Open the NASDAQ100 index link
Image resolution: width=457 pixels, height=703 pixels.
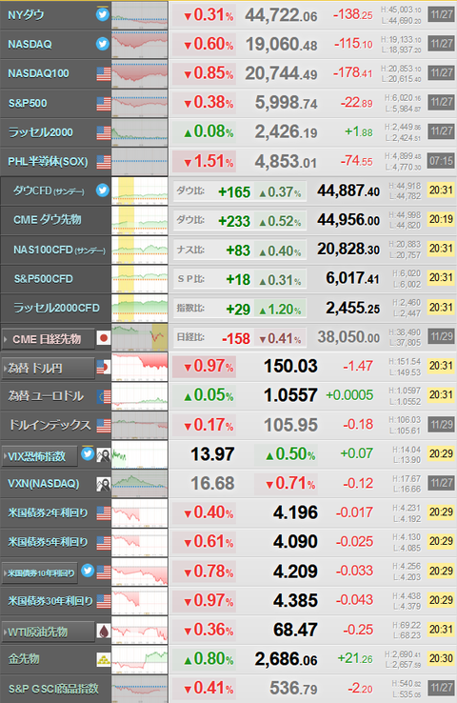pyautogui.click(x=38, y=73)
